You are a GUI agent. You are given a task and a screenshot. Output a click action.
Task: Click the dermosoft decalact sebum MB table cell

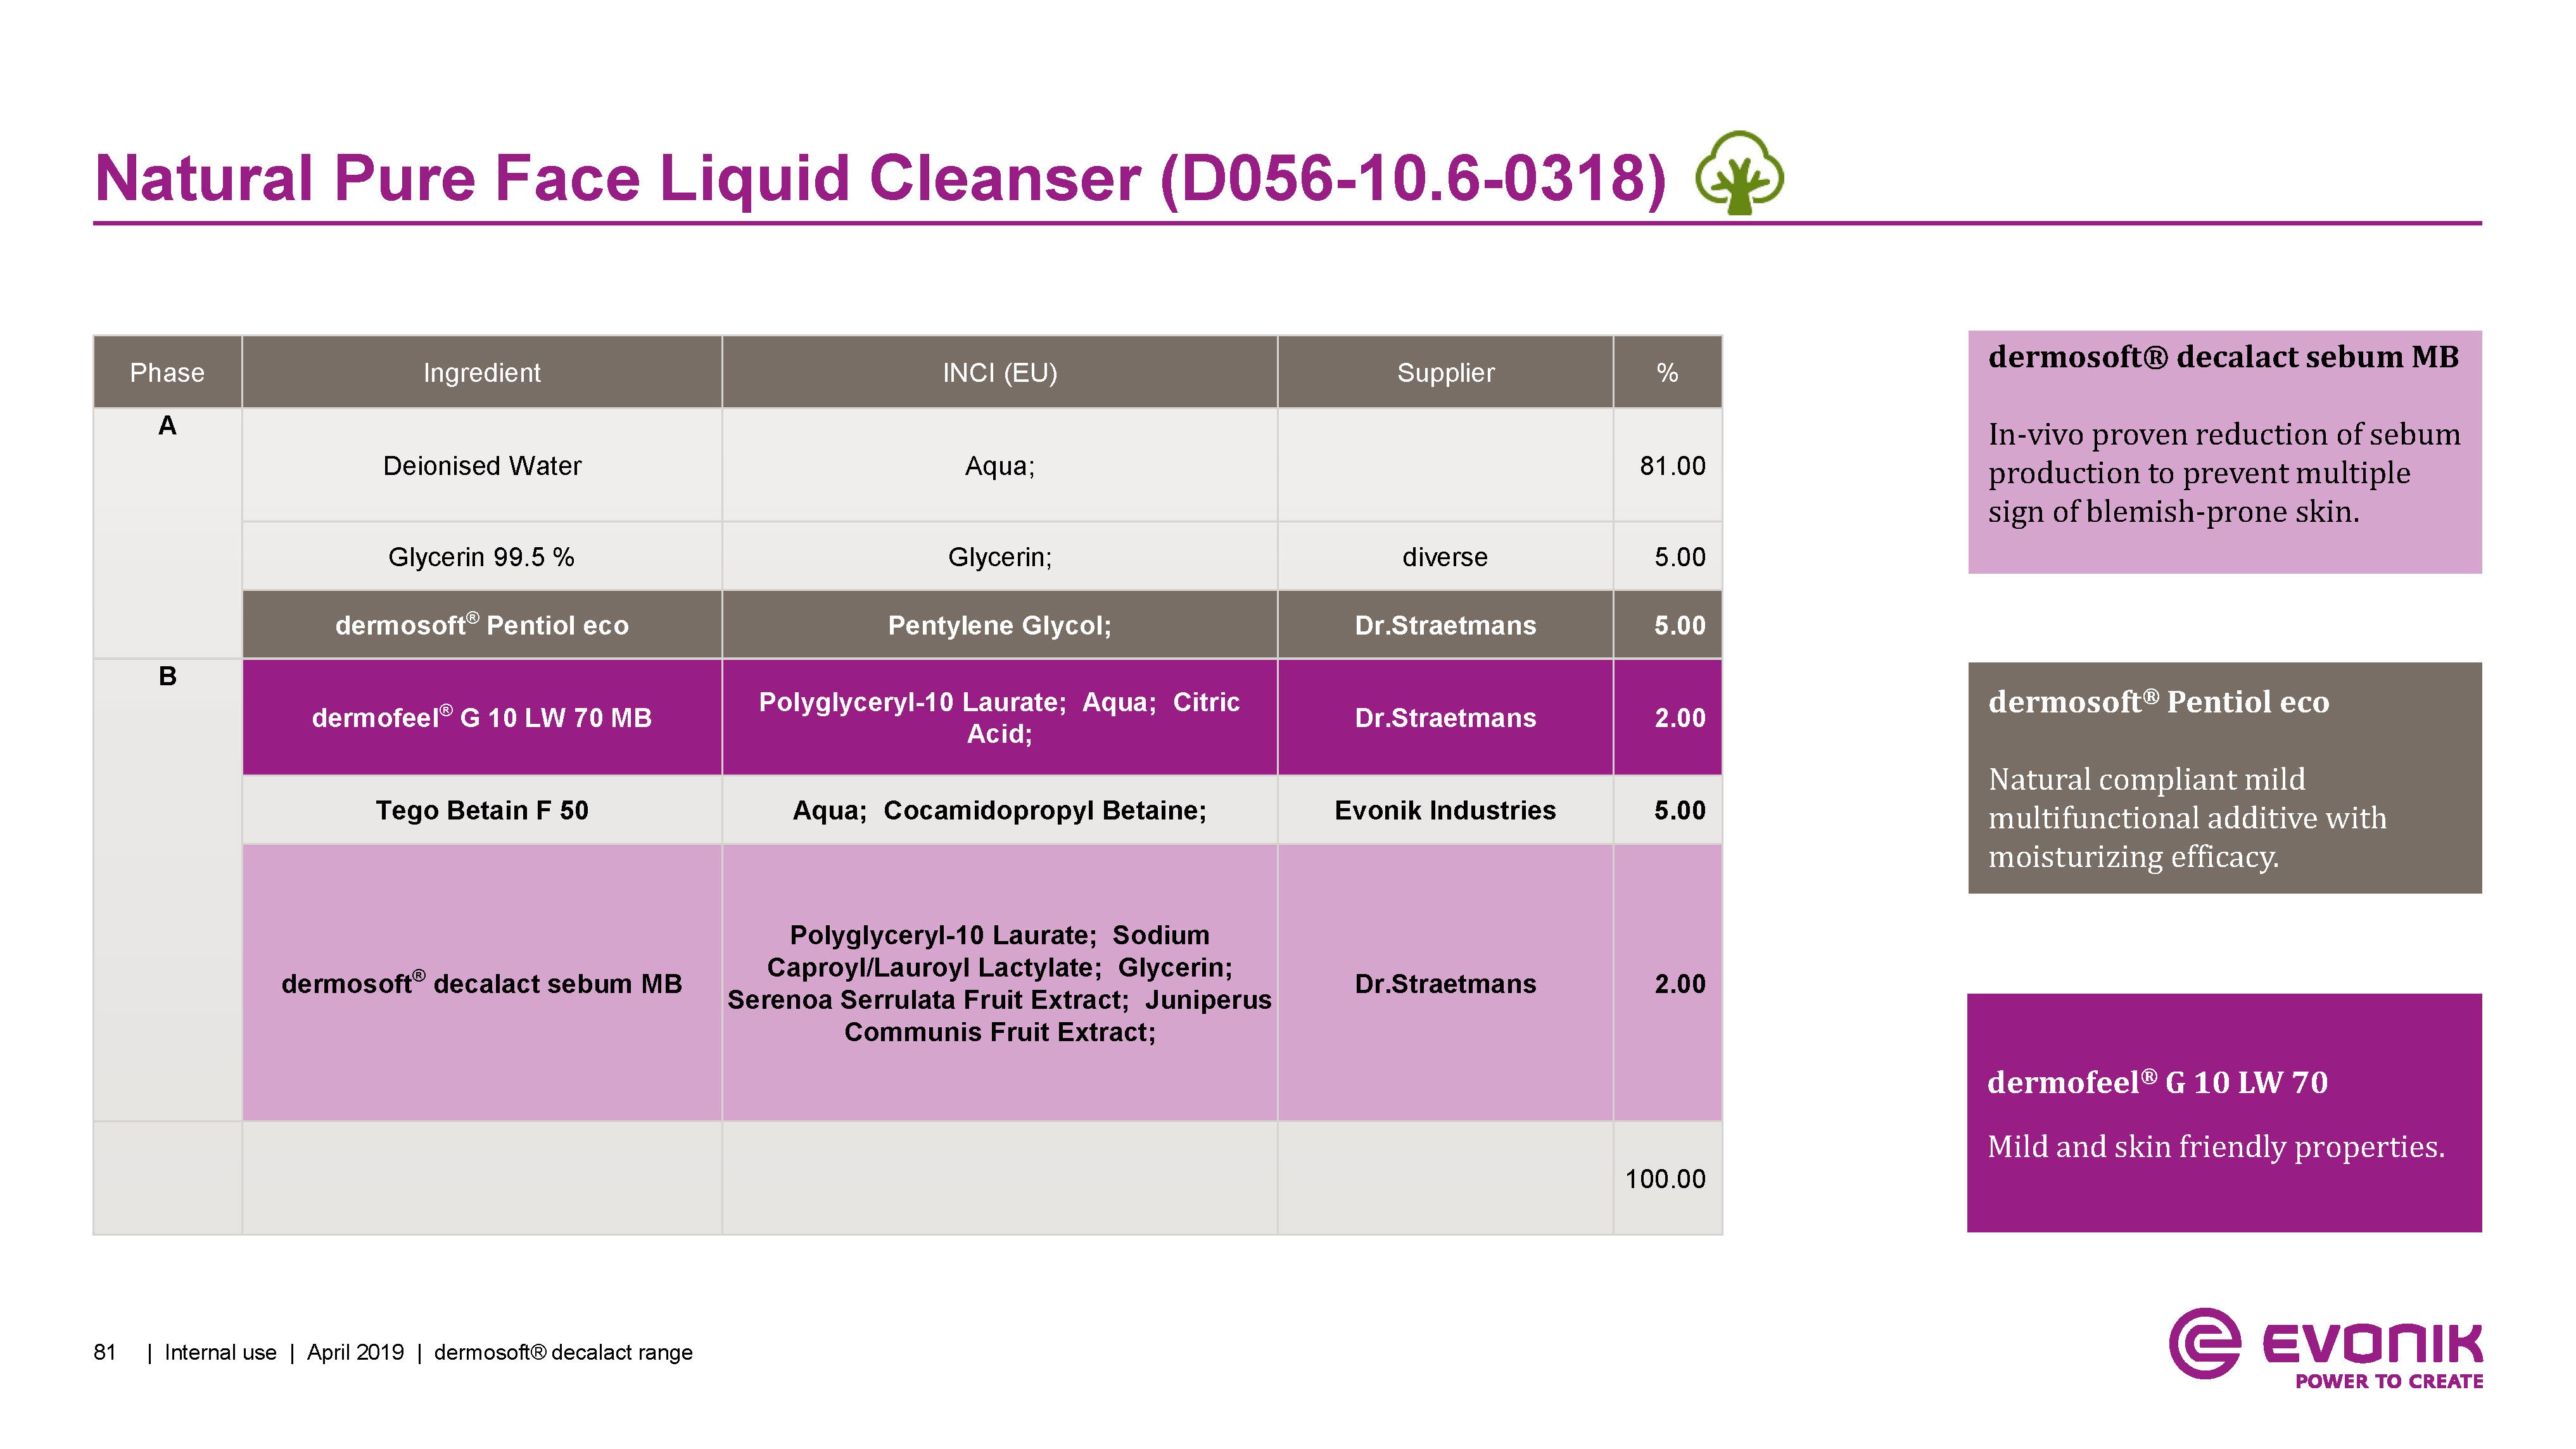pyautogui.click(x=481, y=983)
